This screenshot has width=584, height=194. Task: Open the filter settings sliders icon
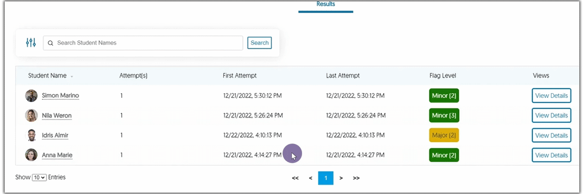click(x=31, y=43)
